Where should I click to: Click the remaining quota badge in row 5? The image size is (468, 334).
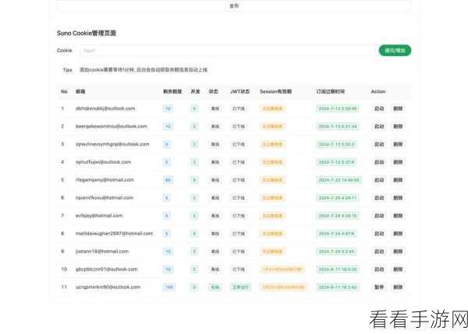tap(168, 180)
